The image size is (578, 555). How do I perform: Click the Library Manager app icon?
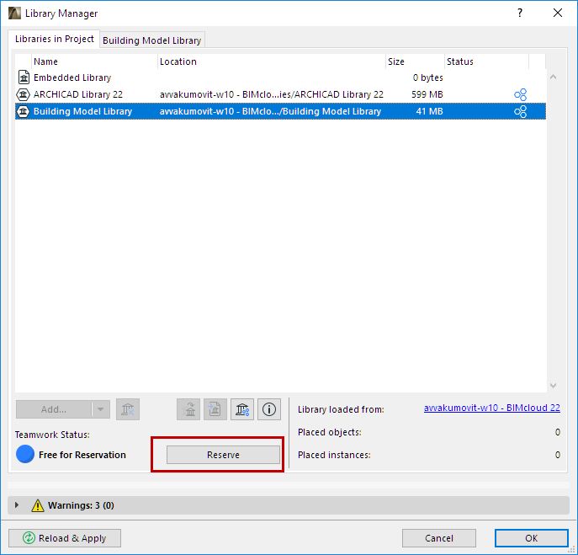(x=15, y=13)
